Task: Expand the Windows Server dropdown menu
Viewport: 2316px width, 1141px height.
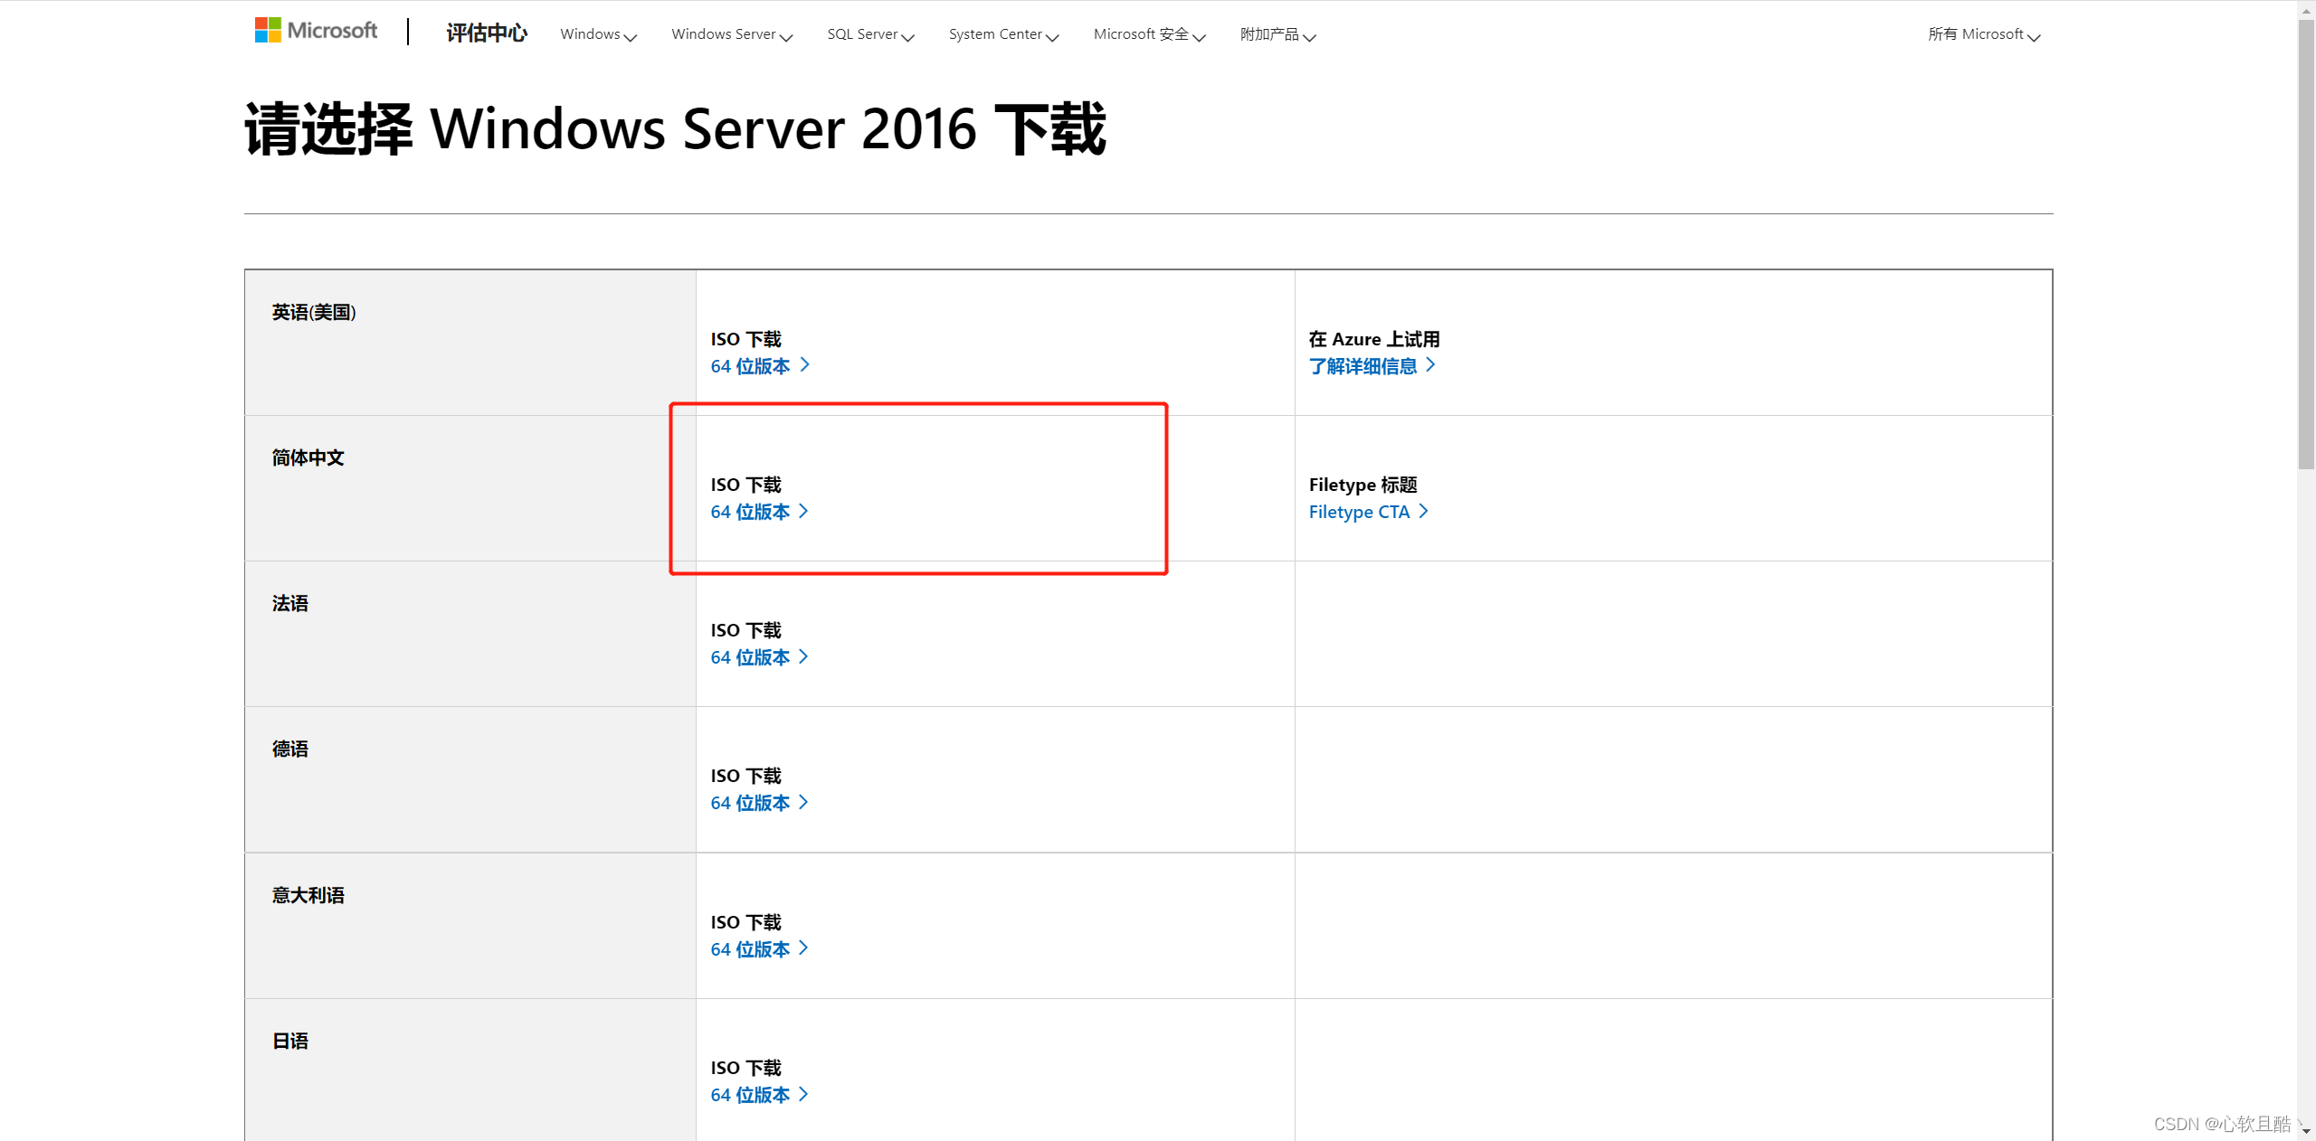Action: click(731, 34)
